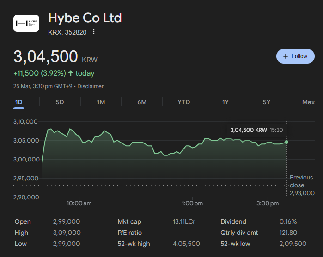Click the 3:00 pm axis label

pos(268,203)
